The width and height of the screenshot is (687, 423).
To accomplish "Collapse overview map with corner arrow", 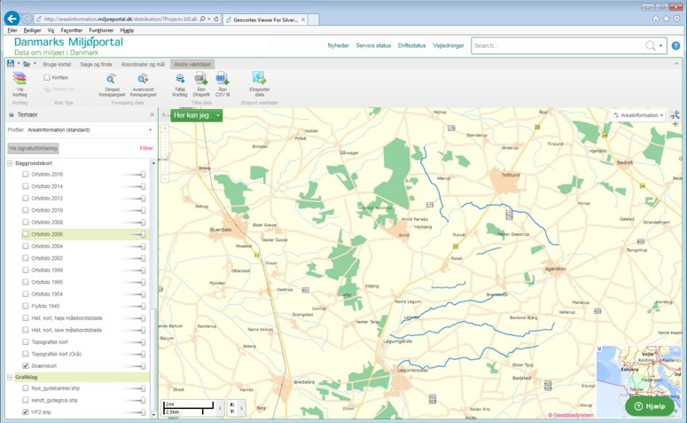I will (599, 349).
